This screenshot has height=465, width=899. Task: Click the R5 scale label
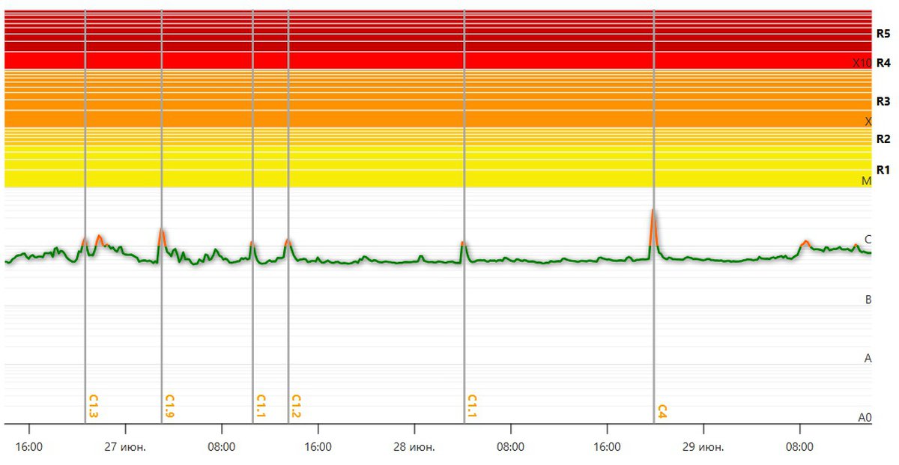tap(883, 34)
